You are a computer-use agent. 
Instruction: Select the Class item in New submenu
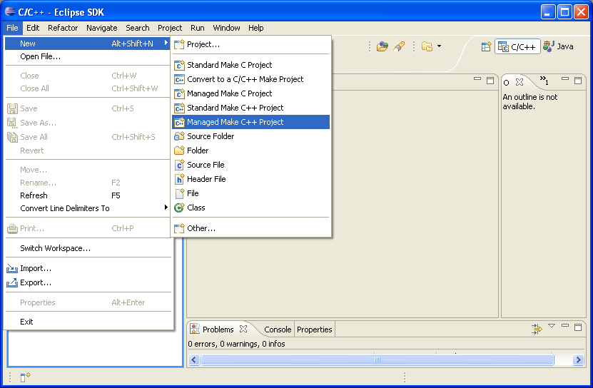pyautogui.click(x=196, y=208)
